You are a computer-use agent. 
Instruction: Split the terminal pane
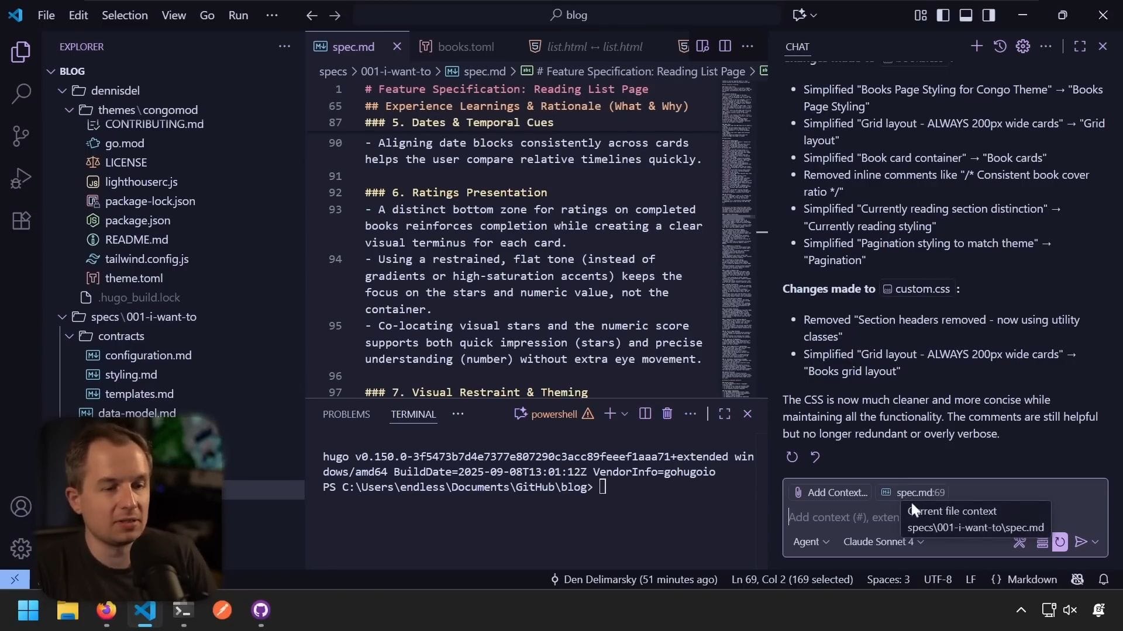coord(645,414)
